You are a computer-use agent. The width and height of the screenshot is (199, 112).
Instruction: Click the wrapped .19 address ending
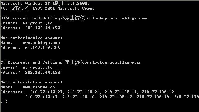pyautogui.click(x=4, y=102)
